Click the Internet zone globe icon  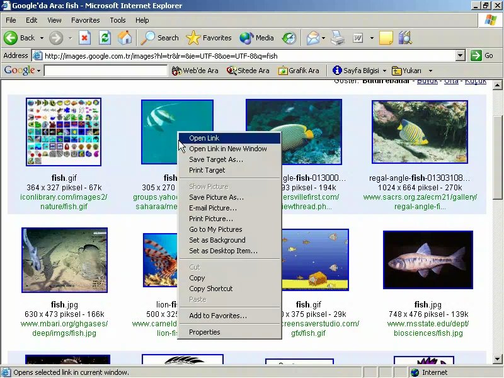click(415, 372)
